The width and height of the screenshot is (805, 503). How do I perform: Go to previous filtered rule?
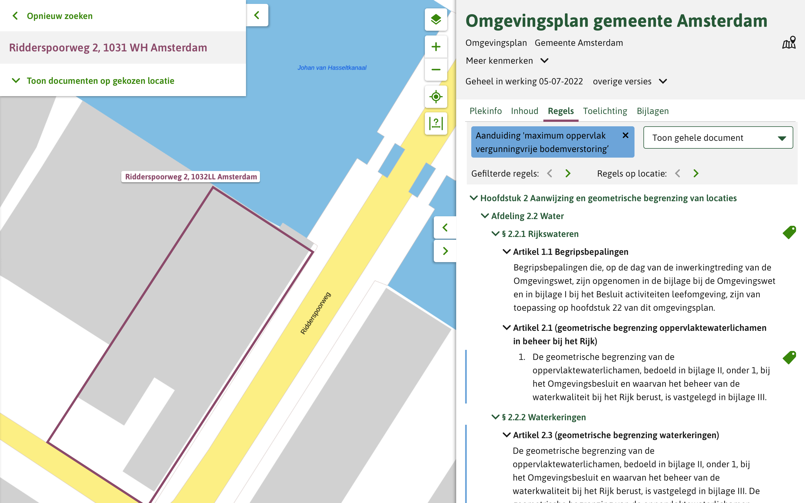point(550,173)
